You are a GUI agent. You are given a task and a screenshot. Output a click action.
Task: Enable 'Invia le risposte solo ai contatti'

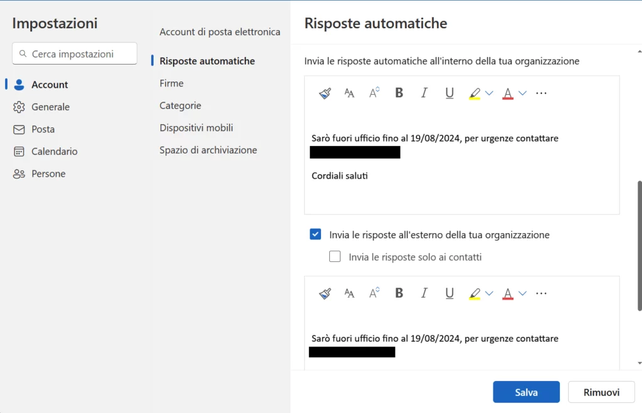335,256
